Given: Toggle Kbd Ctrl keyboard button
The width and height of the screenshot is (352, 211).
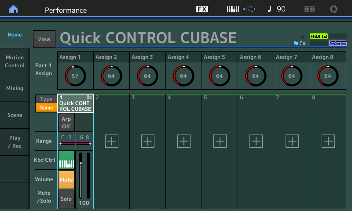Looking at the screenshot, I should point(66,160).
